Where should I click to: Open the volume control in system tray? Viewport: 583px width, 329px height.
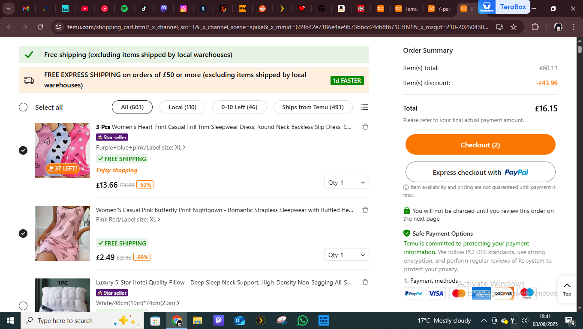pos(525,320)
